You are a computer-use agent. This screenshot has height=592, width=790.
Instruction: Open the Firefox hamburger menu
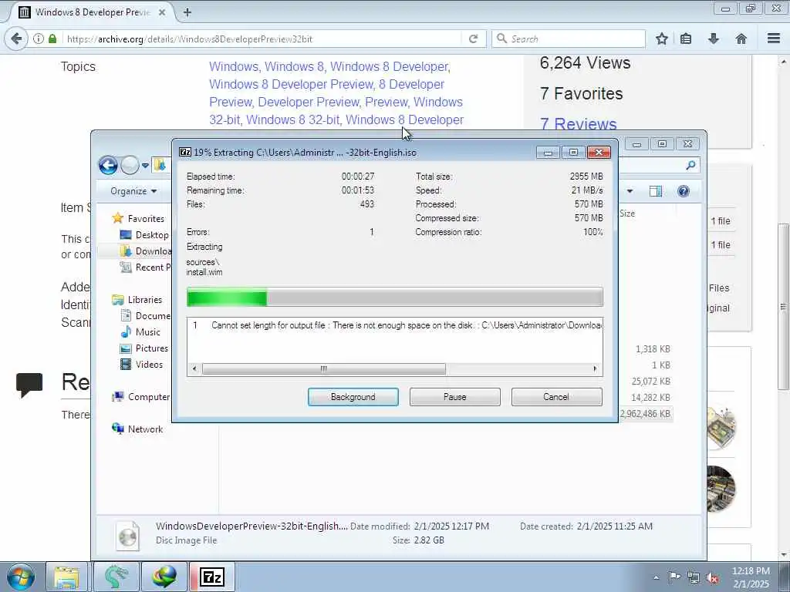tap(774, 39)
